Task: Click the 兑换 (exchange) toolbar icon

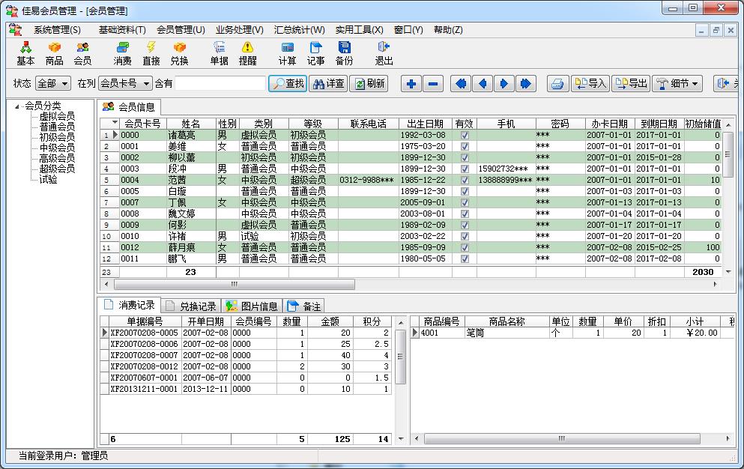Action: pyautogui.click(x=179, y=53)
